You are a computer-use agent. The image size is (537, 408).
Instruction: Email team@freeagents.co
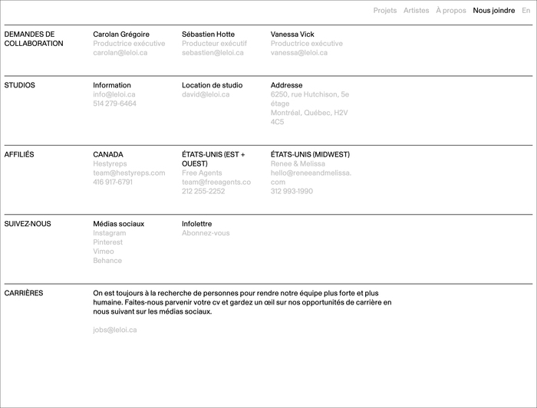coord(216,182)
